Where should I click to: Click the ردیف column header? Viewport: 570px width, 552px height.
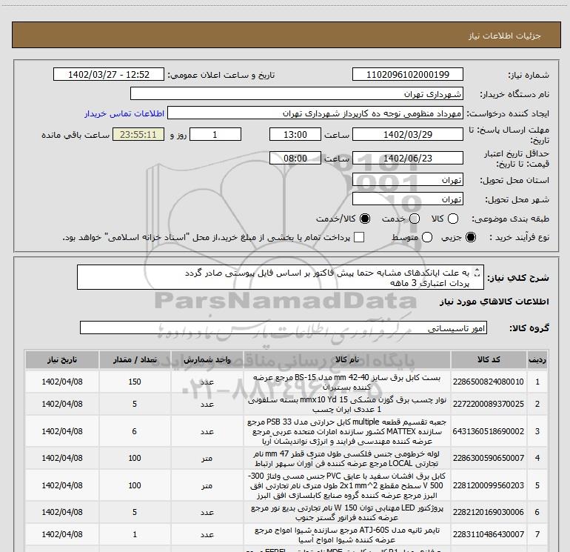(537, 360)
